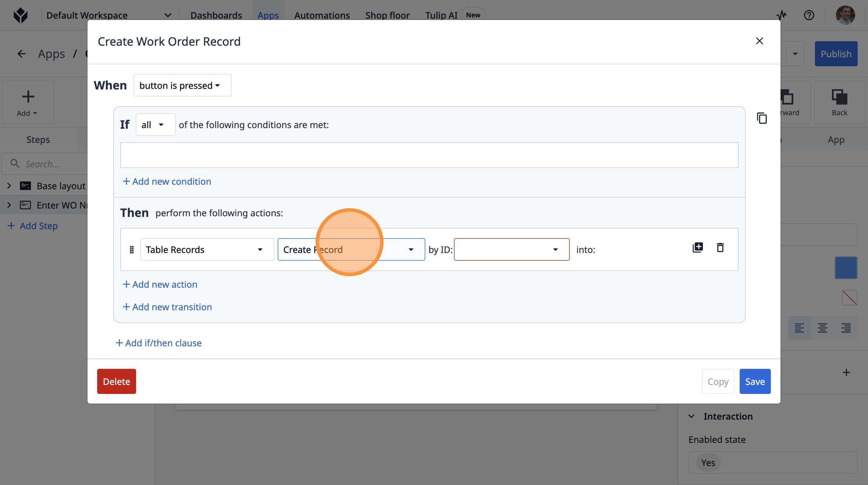
Task: Open the by ID record placeholder dropdown
Action: pyautogui.click(x=511, y=250)
